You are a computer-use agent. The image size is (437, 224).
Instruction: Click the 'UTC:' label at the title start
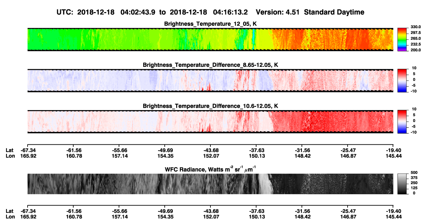coord(65,12)
